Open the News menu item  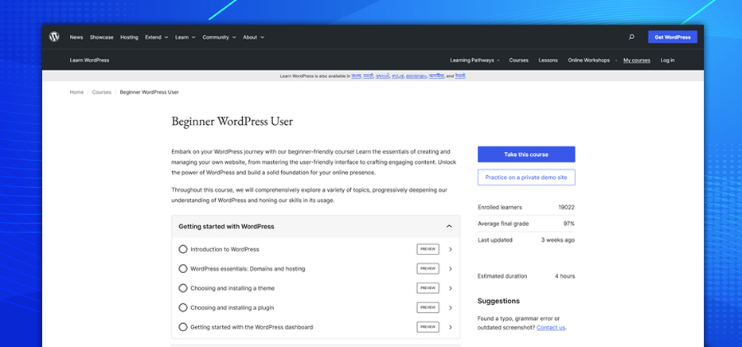point(76,37)
